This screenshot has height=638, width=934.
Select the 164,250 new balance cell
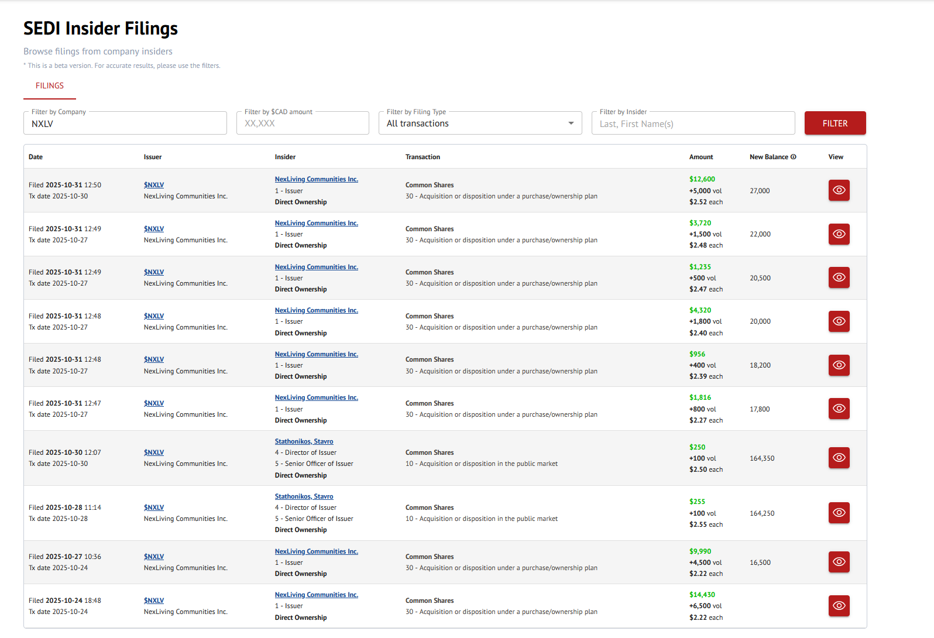pyautogui.click(x=762, y=513)
